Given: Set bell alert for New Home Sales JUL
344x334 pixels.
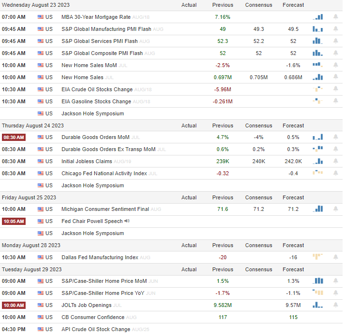Looking at the screenshot, I should (x=335, y=77).
